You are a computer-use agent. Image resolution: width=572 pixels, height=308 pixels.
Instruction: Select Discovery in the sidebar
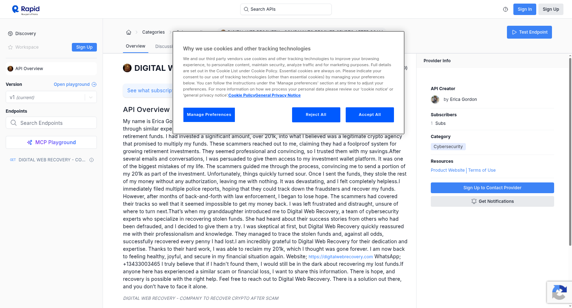coord(26,34)
